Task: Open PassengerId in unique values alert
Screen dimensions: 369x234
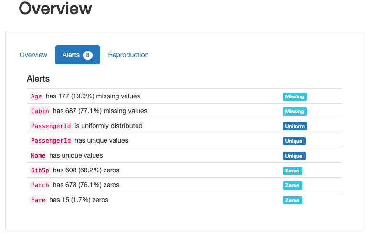Action: pyautogui.click(x=51, y=141)
